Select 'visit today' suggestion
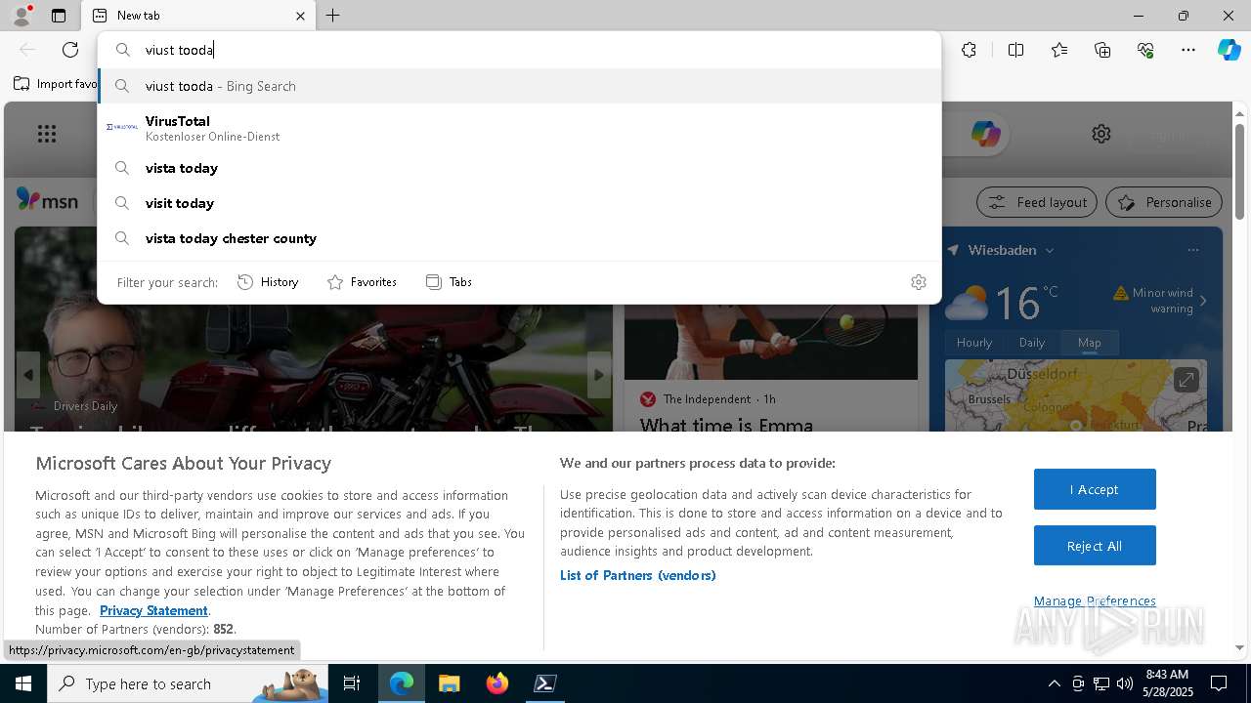 point(519,203)
